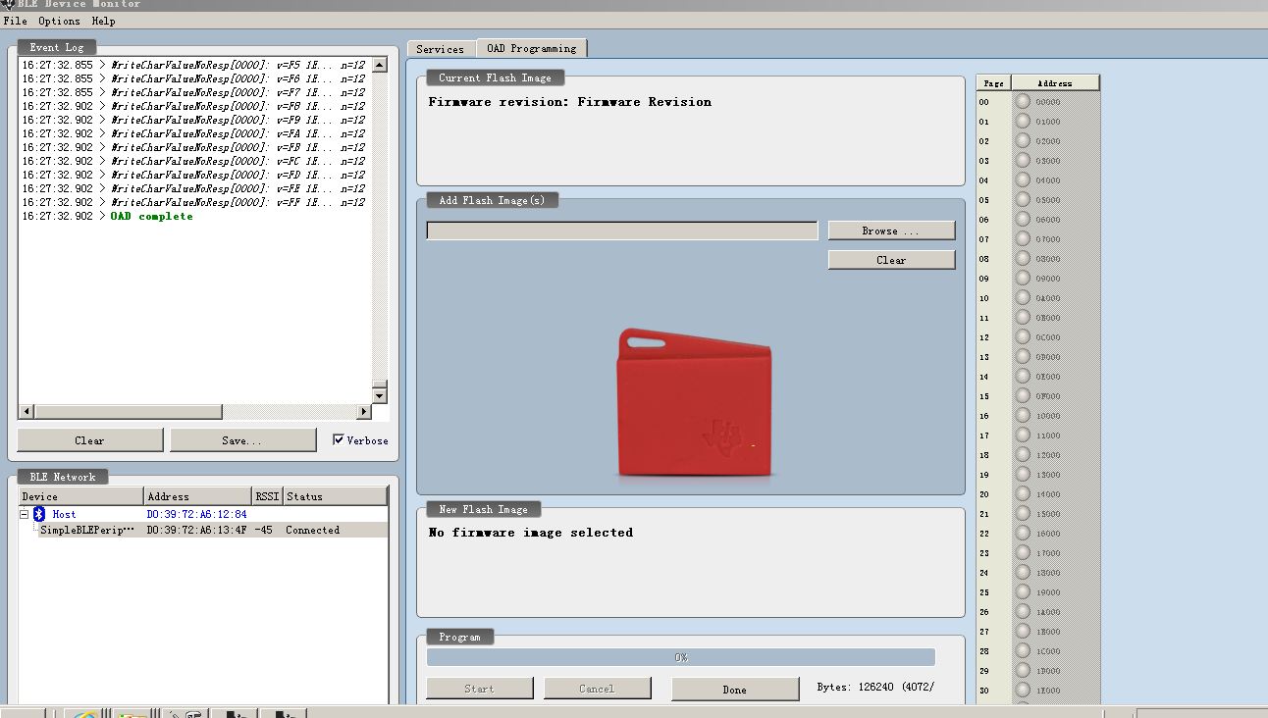Click the page 03 status indicator
This screenshot has width=1268, height=718.
pyautogui.click(x=1023, y=160)
